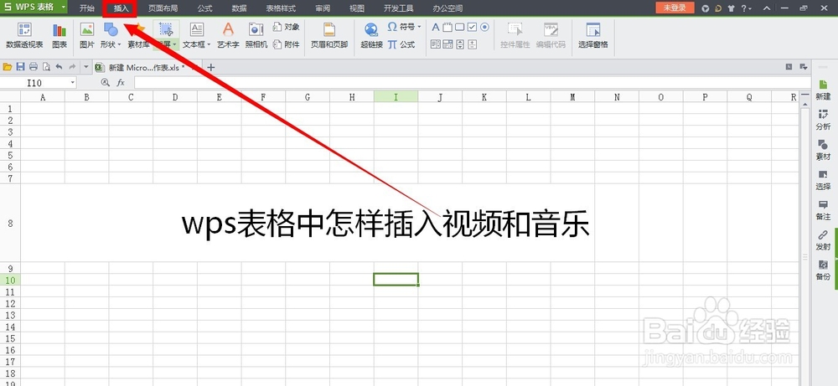The height and width of the screenshot is (386, 838).
Task: Click the 新建 icon in right sidebar
Action: pyautogui.click(x=823, y=90)
